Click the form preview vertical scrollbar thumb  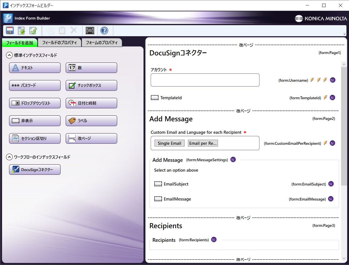click(344, 127)
